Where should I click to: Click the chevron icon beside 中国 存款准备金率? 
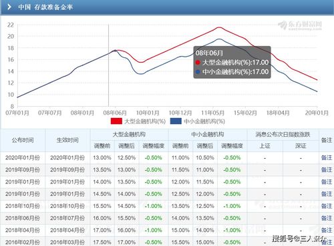tap(9, 7)
